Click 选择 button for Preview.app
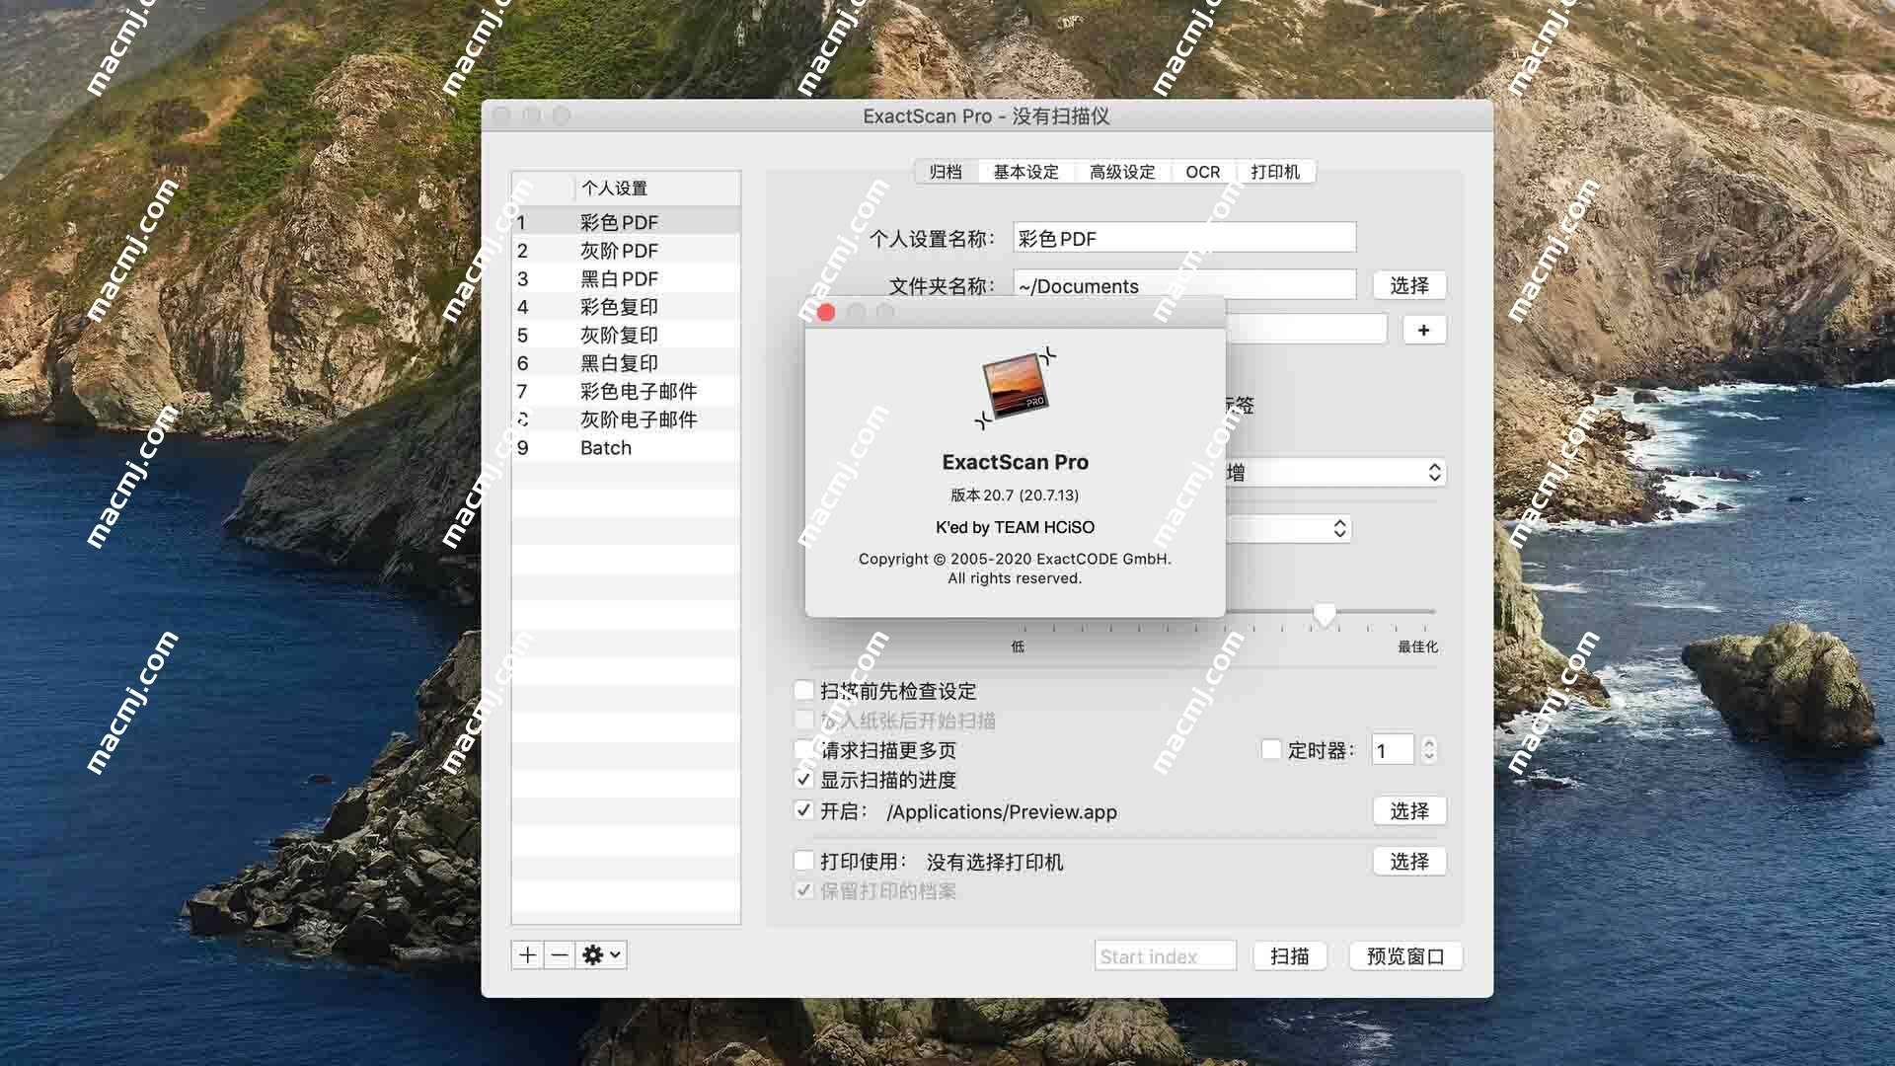The height and width of the screenshot is (1066, 1895). 1409,810
